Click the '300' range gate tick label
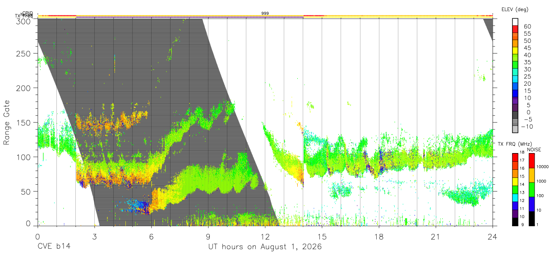 coord(24,21)
